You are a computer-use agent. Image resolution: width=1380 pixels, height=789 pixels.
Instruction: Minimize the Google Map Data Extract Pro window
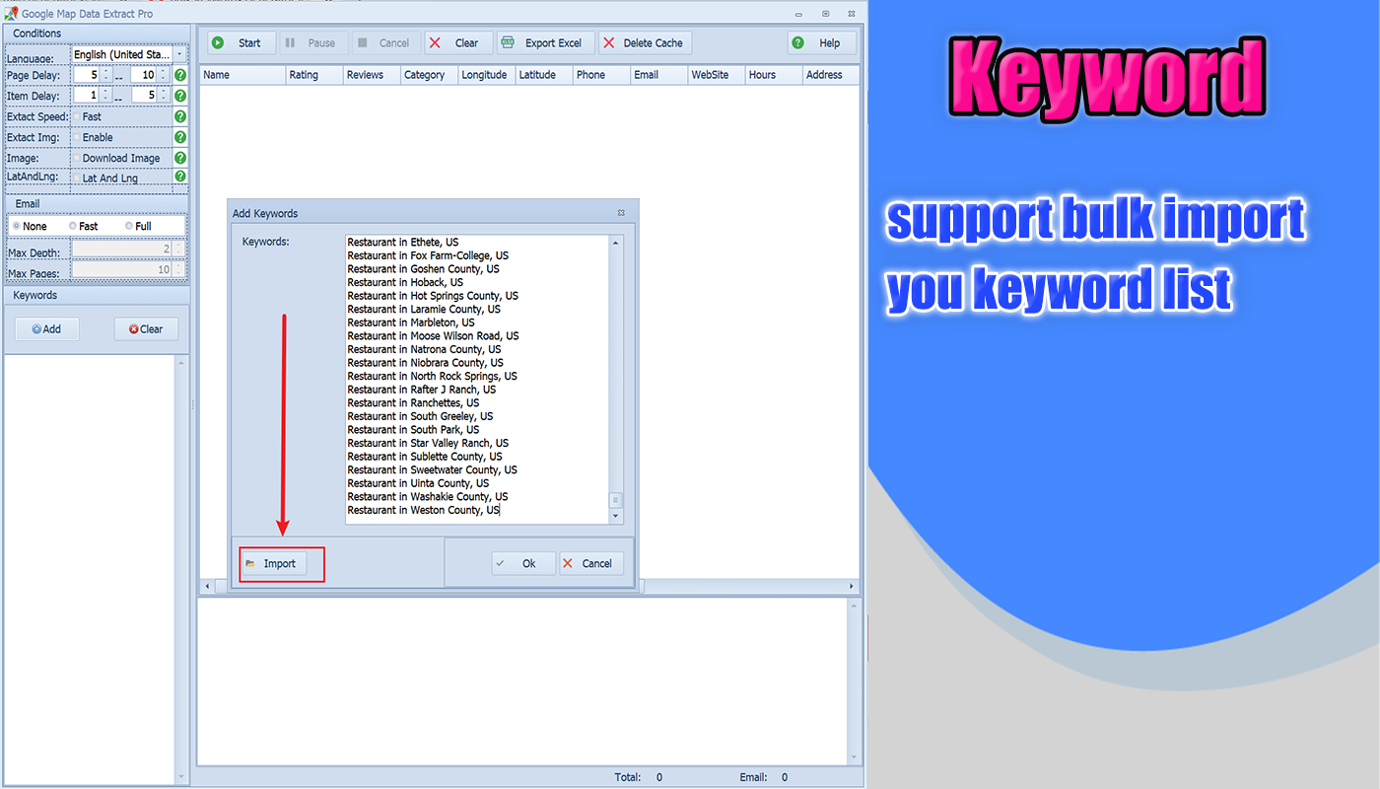[x=798, y=14]
